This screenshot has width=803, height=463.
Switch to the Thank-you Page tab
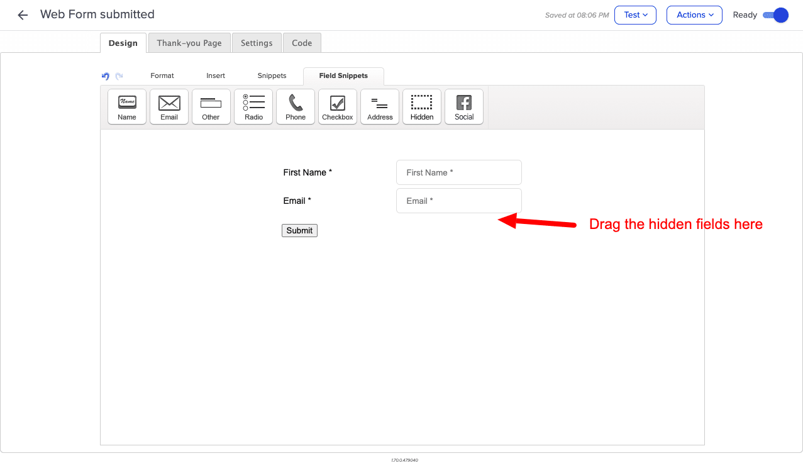click(x=189, y=43)
